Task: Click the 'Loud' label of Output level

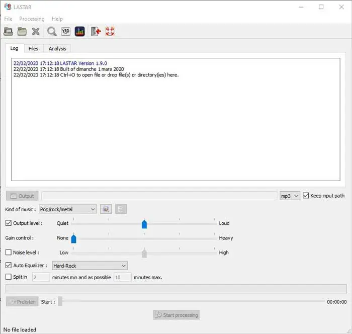Action: (x=224, y=223)
